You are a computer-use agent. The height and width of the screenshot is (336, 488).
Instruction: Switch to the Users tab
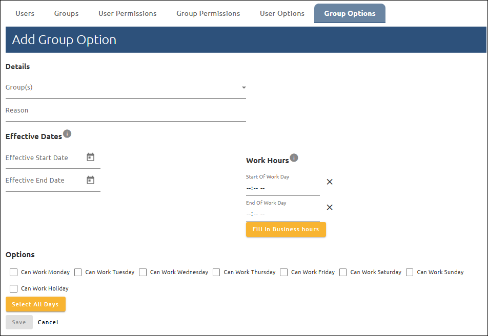25,13
